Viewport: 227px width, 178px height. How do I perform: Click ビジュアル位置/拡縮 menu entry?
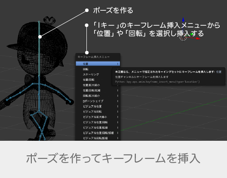point(98,128)
